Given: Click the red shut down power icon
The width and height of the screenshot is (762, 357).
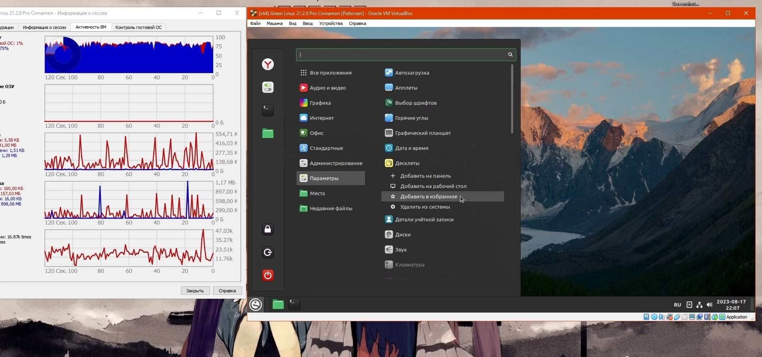Looking at the screenshot, I should pyautogui.click(x=268, y=275).
